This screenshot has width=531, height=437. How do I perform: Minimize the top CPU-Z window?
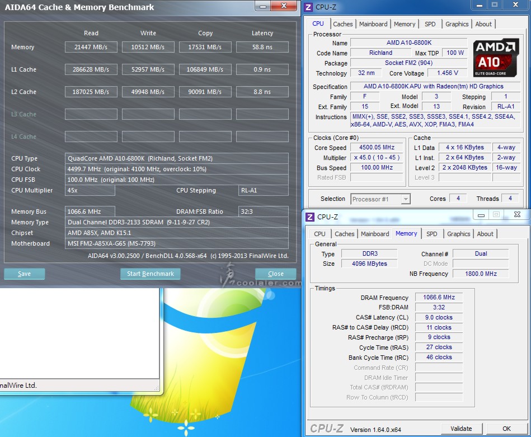480,5
